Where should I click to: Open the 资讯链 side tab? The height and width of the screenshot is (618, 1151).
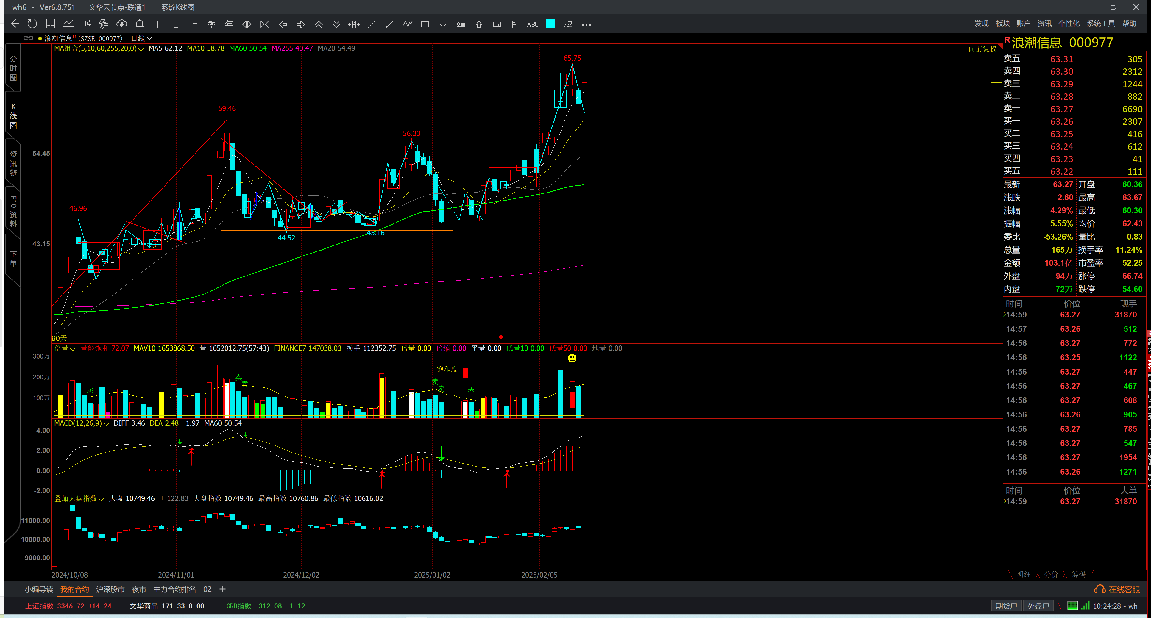13,163
